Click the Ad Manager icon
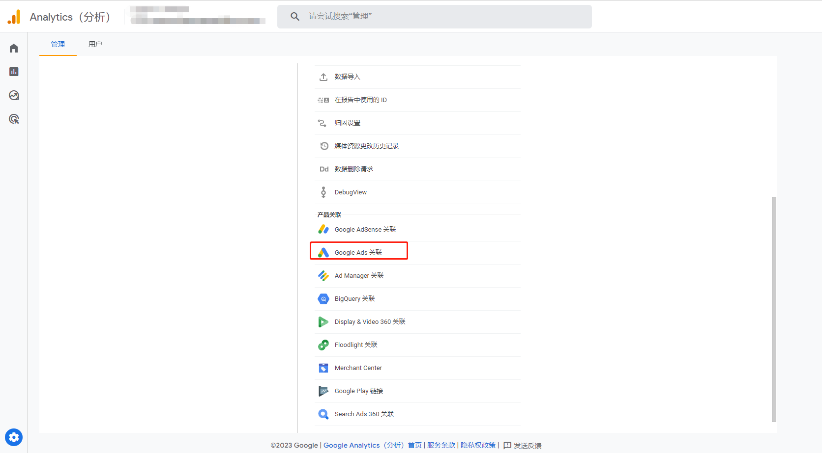Image resolution: width=822 pixels, height=453 pixels. click(x=323, y=276)
